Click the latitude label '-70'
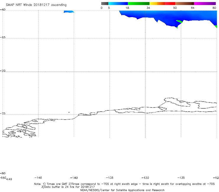The height and width of the screenshot is (192, 219). pos(3,71)
